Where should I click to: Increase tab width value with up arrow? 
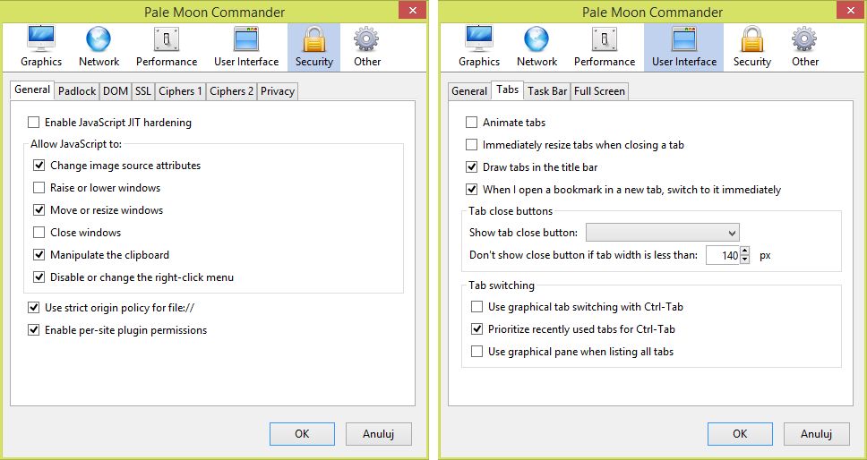click(745, 251)
